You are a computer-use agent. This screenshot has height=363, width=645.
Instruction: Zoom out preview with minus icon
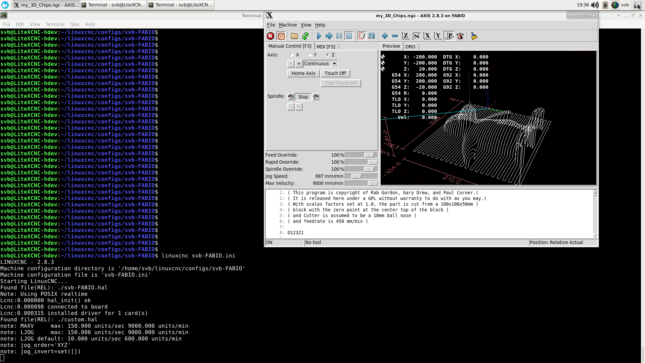(395, 36)
